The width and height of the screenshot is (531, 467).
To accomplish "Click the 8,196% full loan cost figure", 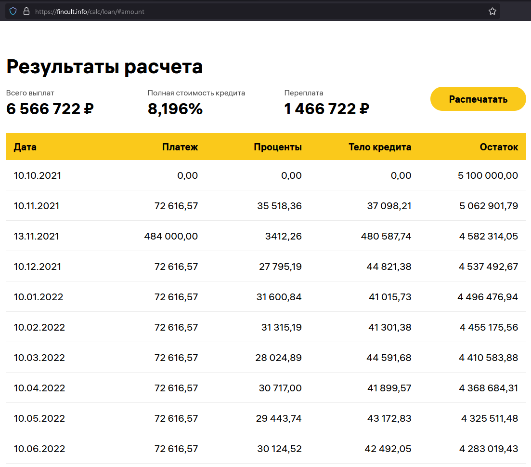I will (175, 109).
